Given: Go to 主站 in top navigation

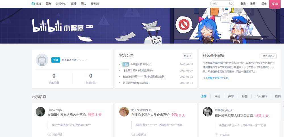Looking at the screenshot, I should [x=39, y=4].
